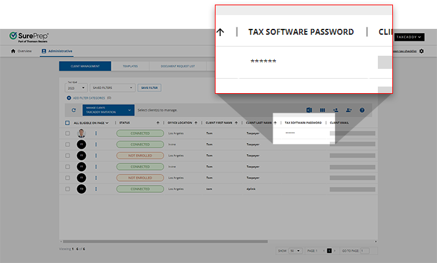Select checkbox for first Tom Taxpayer row
Image resolution: width=437 pixels, height=263 pixels.
(x=67, y=133)
